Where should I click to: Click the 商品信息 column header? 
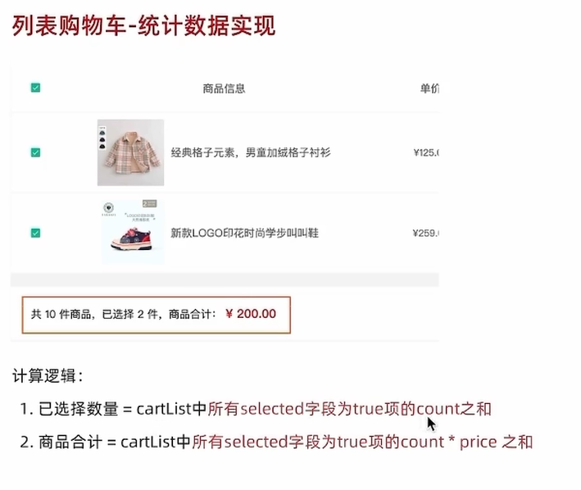[x=224, y=88]
